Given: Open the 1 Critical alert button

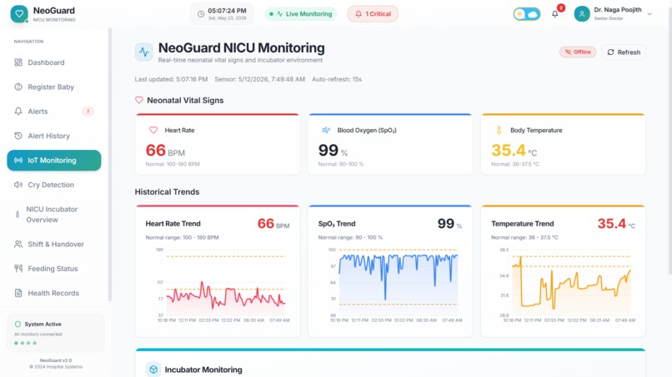Looking at the screenshot, I should tap(373, 14).
